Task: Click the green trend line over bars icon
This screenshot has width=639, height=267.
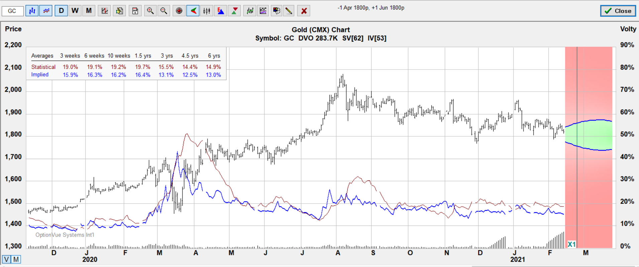Action: coord(250,11)
